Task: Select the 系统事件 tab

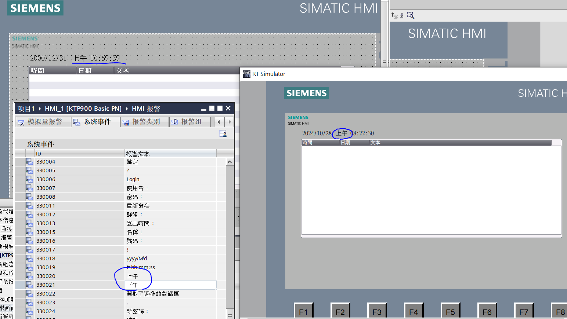Action: click(x=96, y=122)
